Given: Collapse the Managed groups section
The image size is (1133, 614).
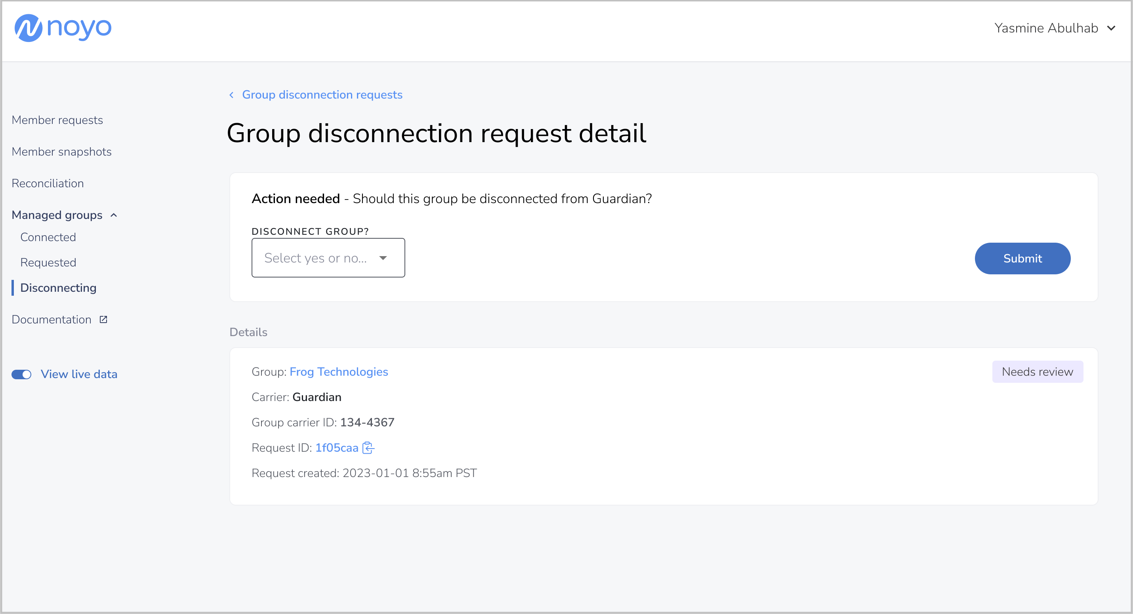Looking at the screenshot, I should coord(64,215).
